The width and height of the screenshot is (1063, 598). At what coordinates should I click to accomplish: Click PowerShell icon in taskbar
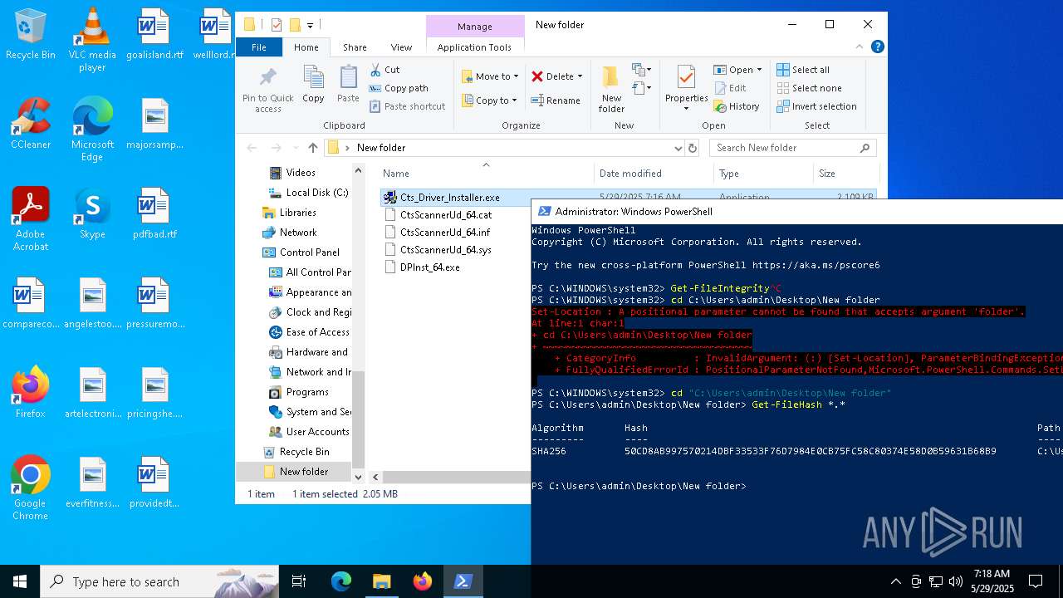tap(463, 581)
